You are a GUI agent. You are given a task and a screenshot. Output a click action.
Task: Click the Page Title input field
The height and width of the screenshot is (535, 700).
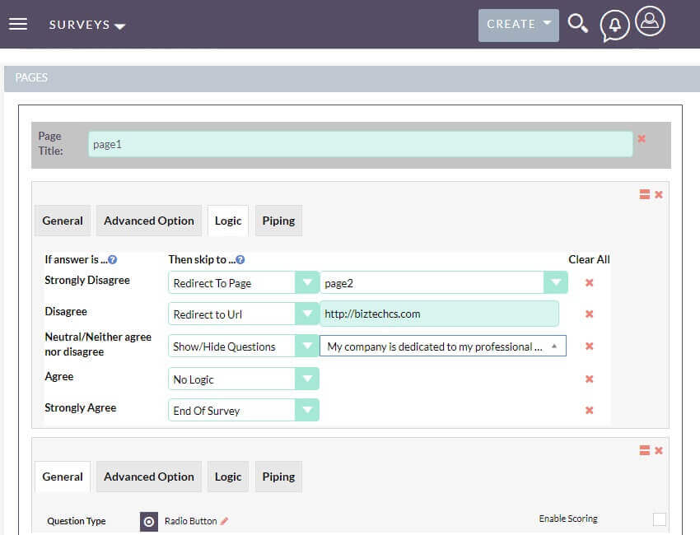coord(360,144)
